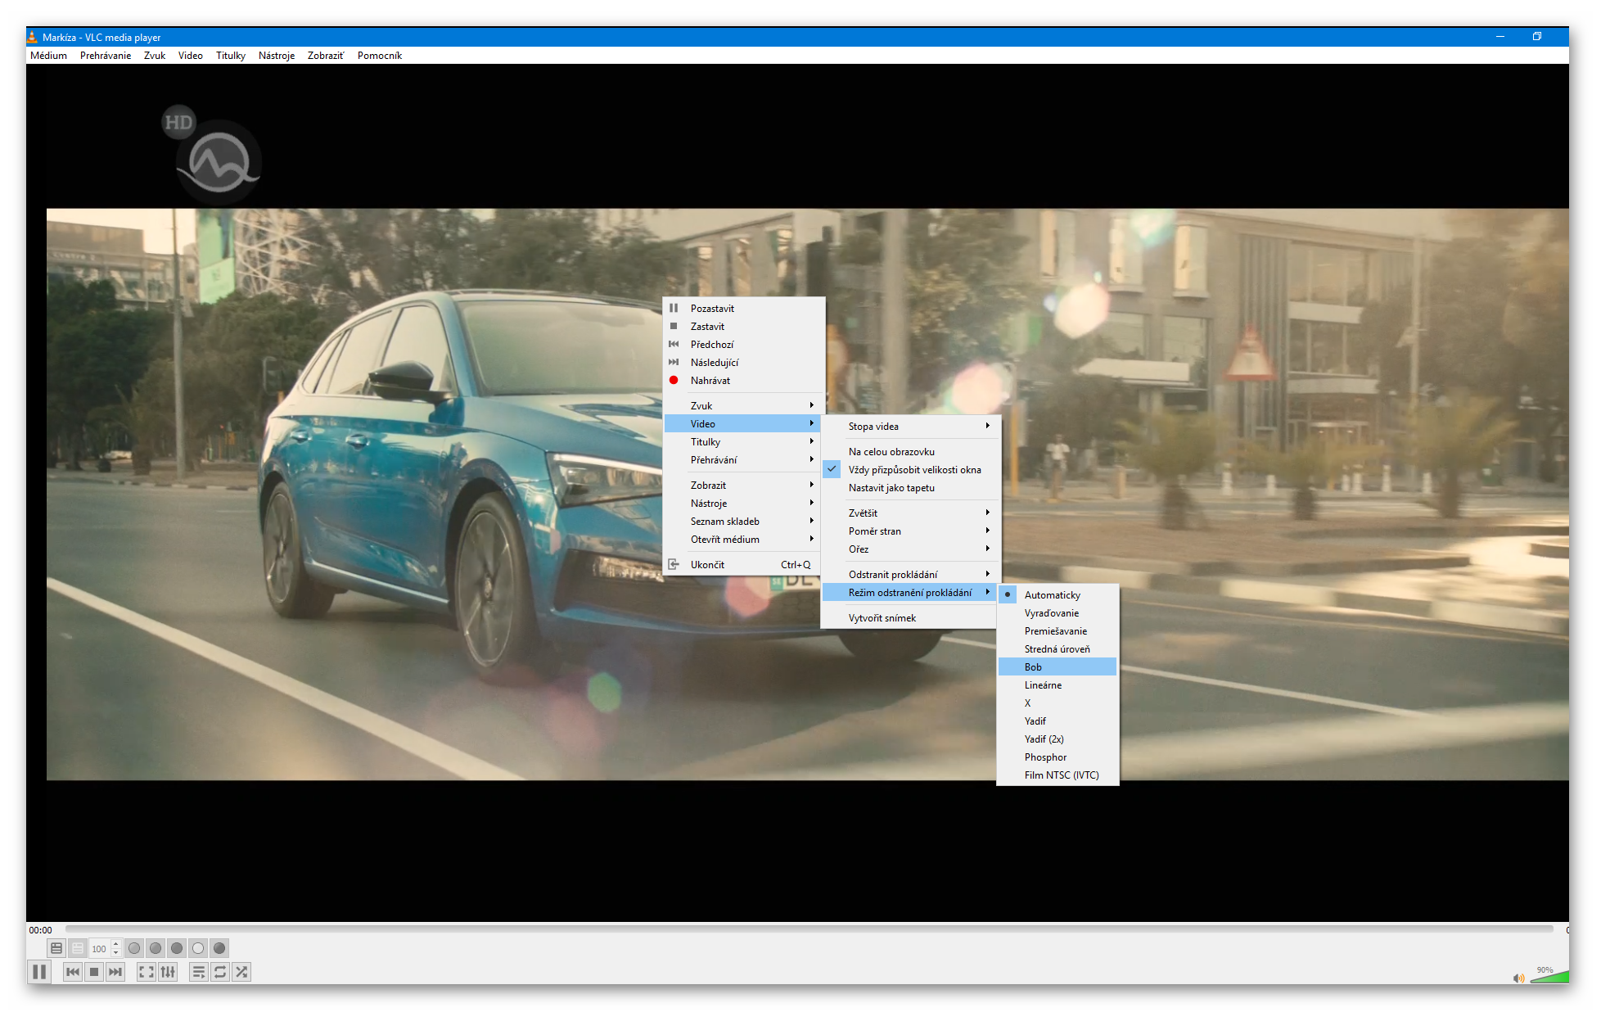This screenshot has height=1012, width=1619.
Task: Click the loop/repeat icon
Action: [220, 972]
